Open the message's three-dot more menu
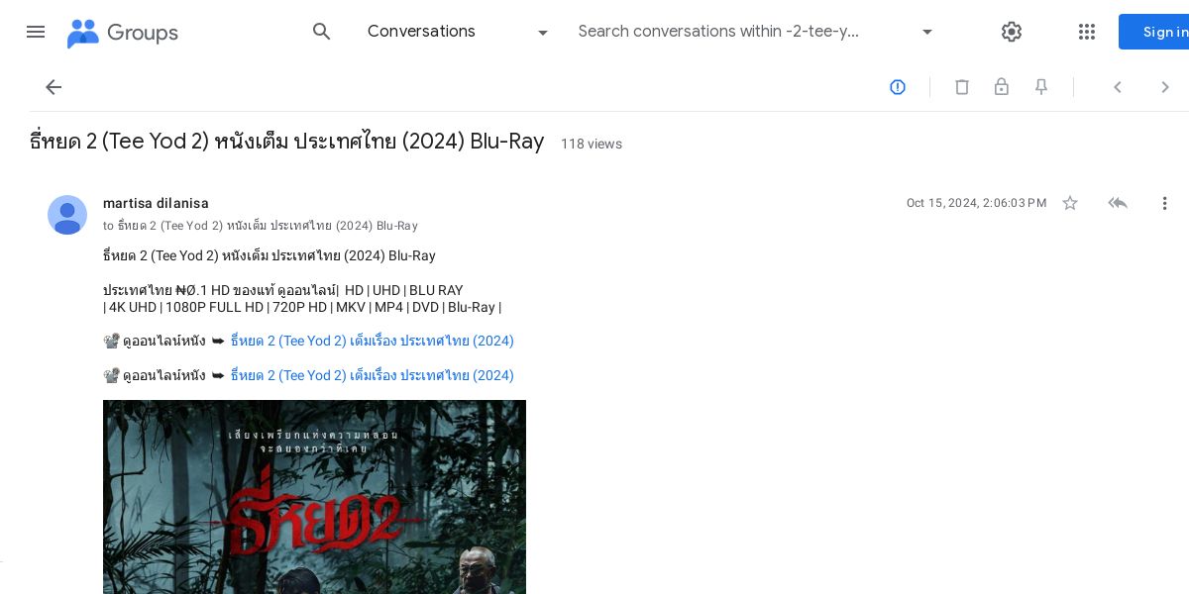This screenshot has width=1189, height=594. pos(1165,203)
